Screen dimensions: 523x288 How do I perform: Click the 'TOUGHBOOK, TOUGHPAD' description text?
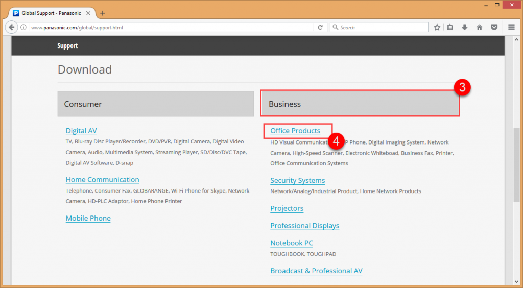tap(303, 254)
